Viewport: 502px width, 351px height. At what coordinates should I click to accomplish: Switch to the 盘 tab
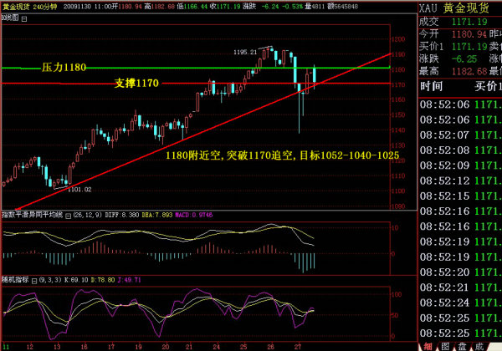click(462, 346)
